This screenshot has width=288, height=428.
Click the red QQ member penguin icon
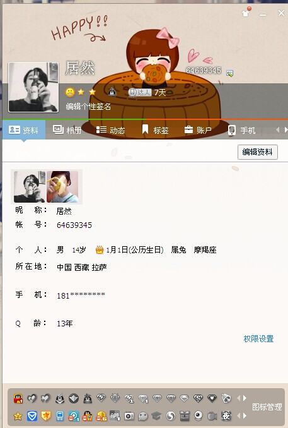pyautogui.click(x=18, y=398)
